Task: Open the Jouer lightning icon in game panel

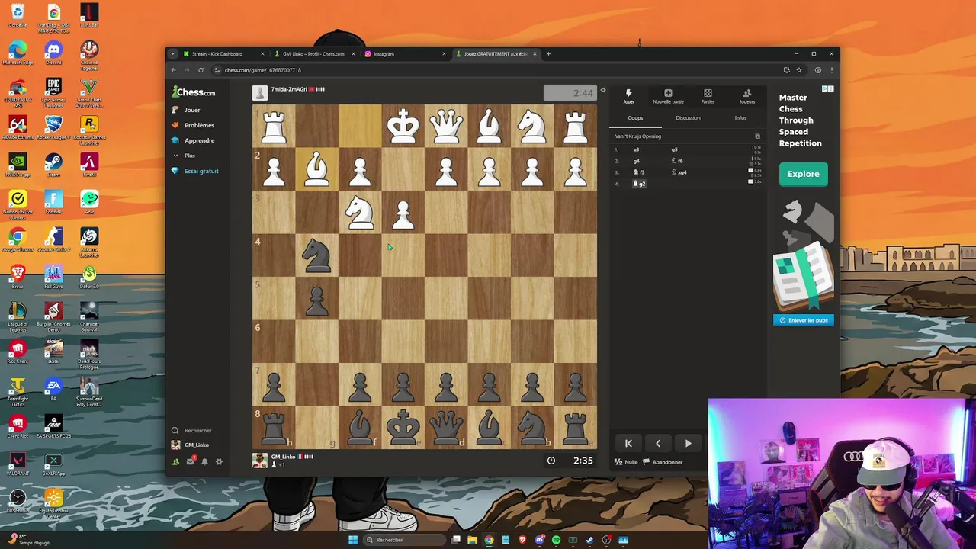Action: point(628,95)
